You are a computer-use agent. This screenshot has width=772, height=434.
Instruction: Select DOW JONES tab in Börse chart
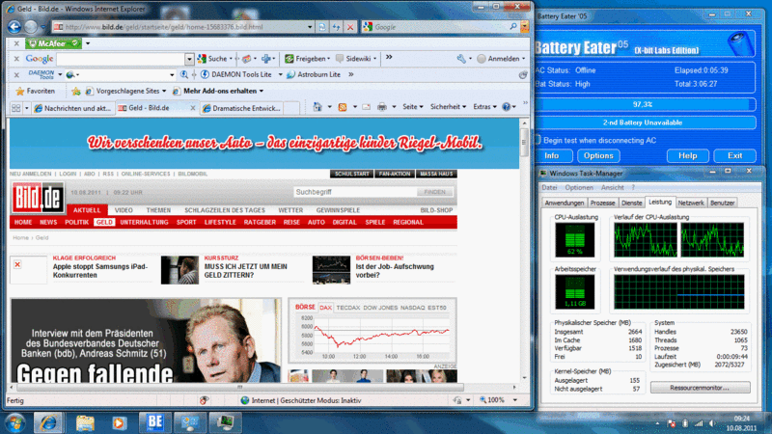(x=380, y=308)
